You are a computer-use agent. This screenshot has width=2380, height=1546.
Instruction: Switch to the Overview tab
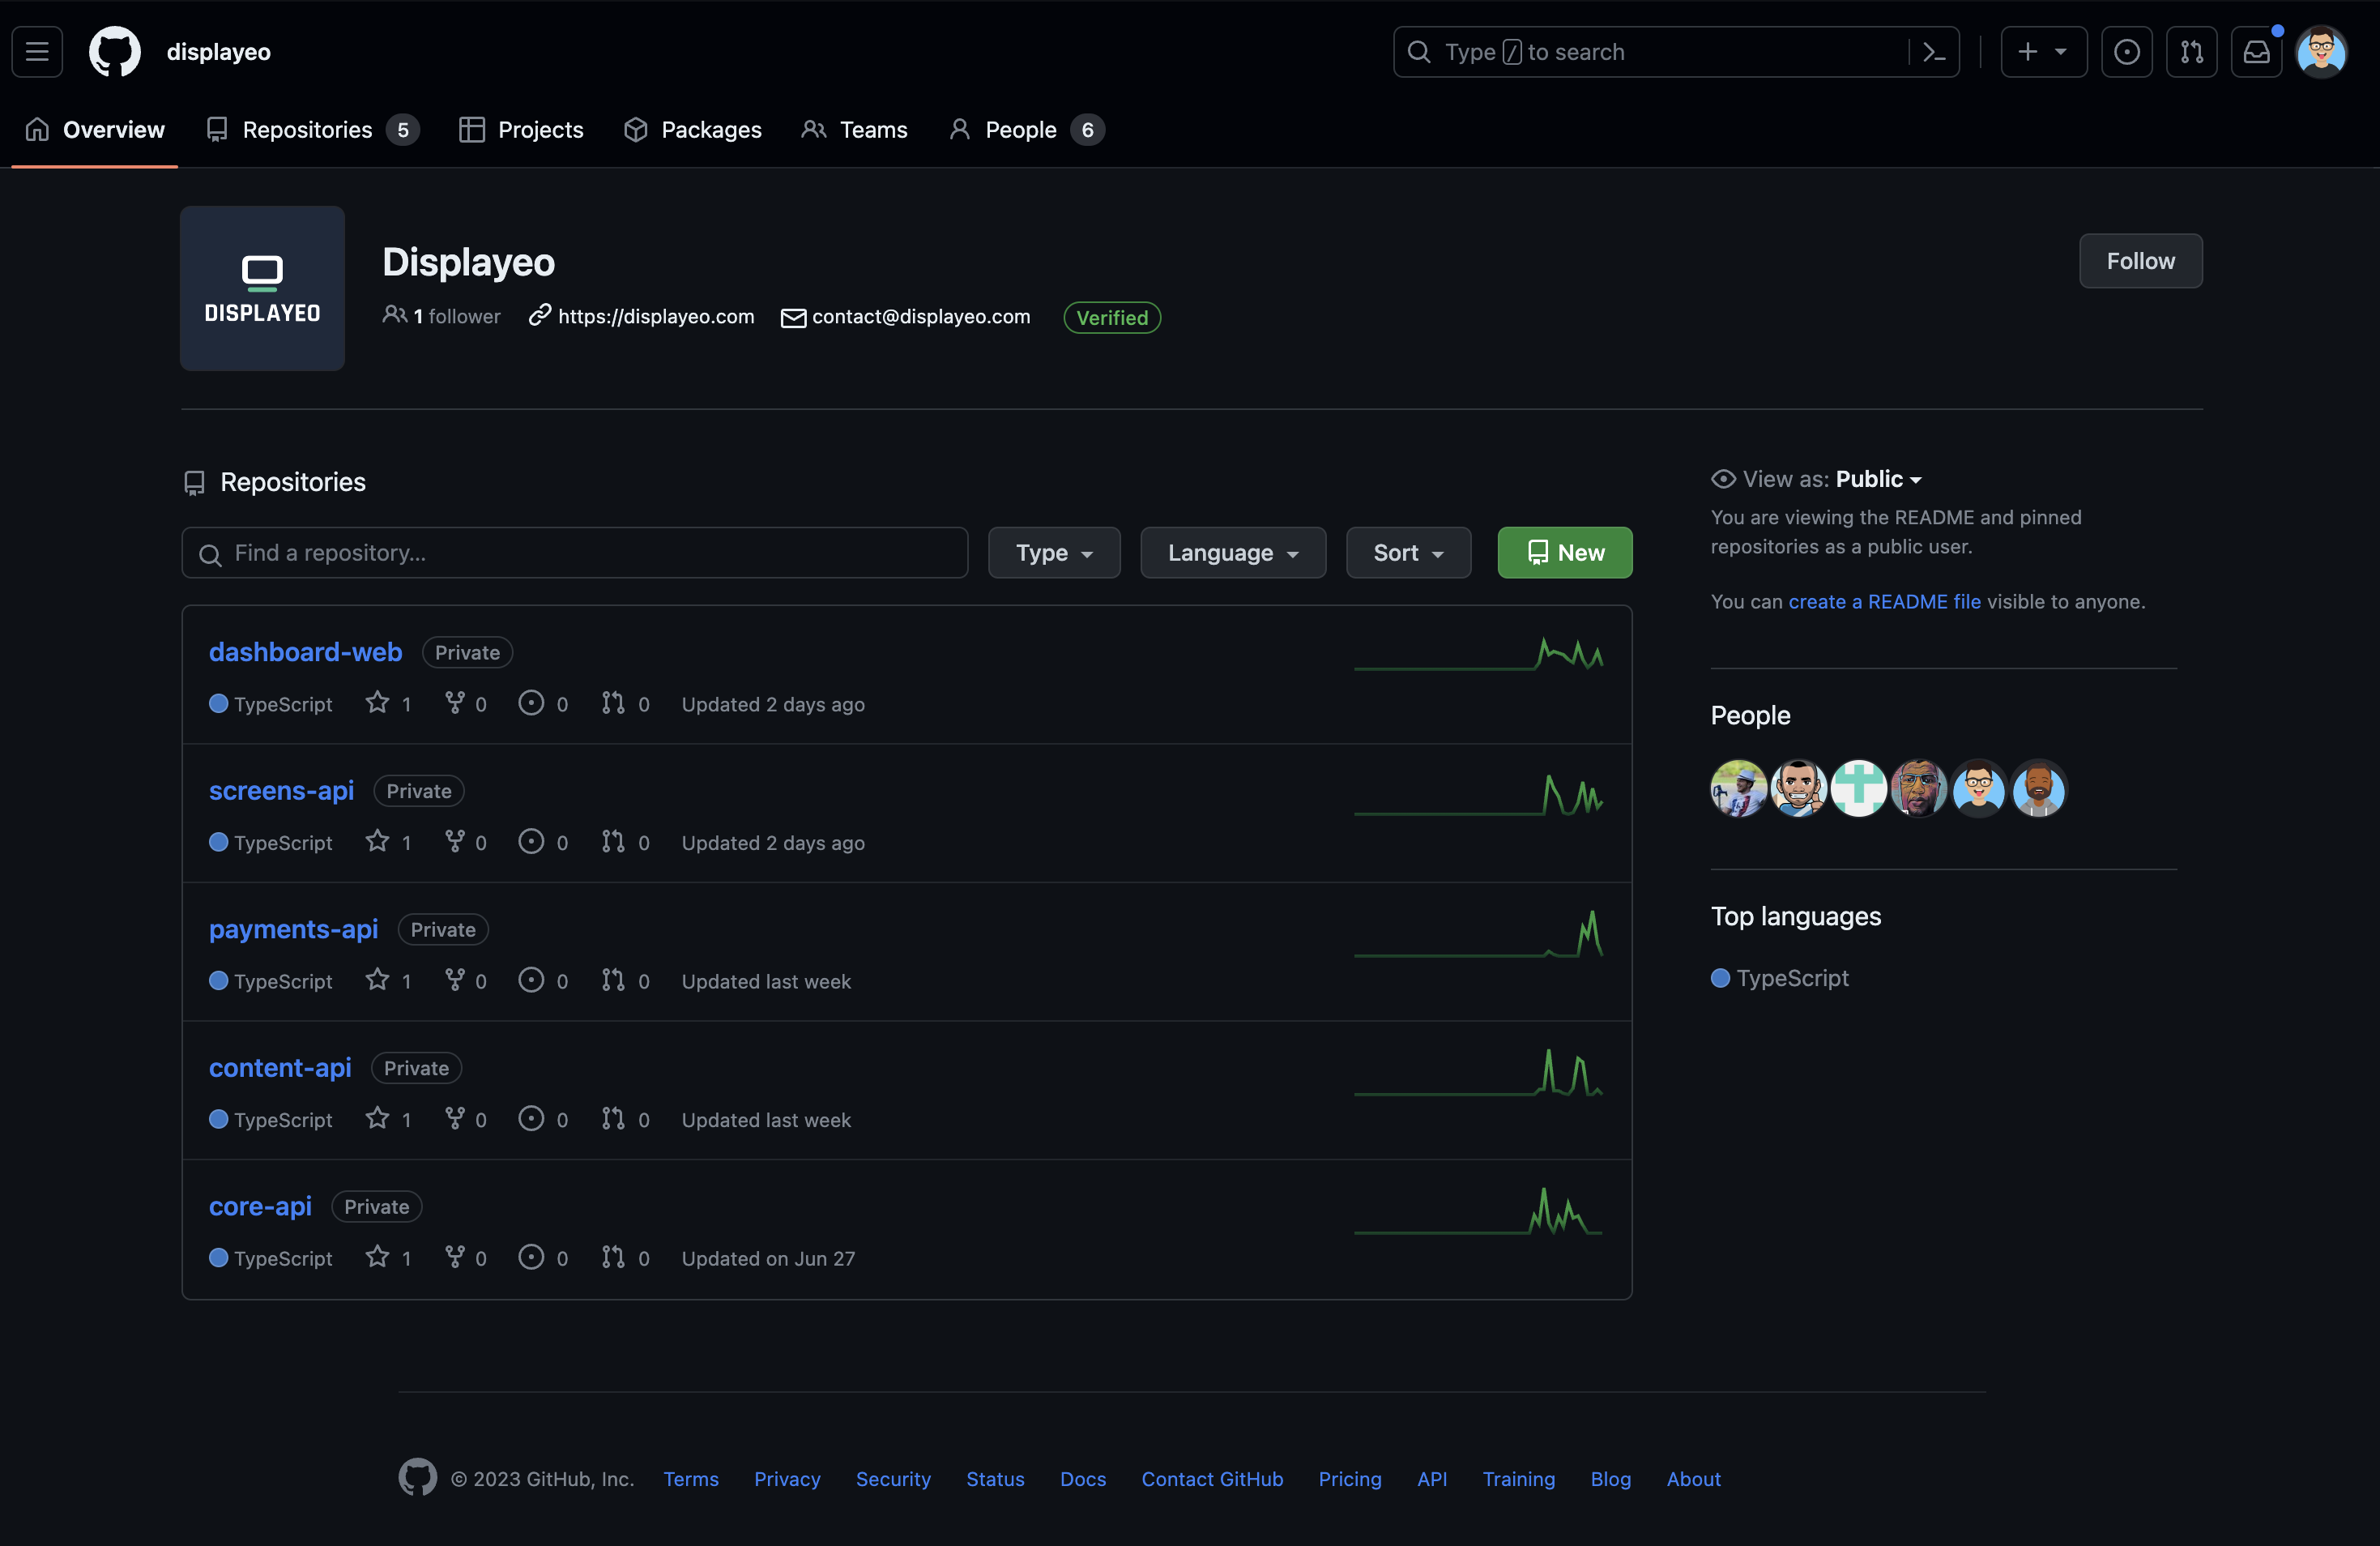pos(95,130)
